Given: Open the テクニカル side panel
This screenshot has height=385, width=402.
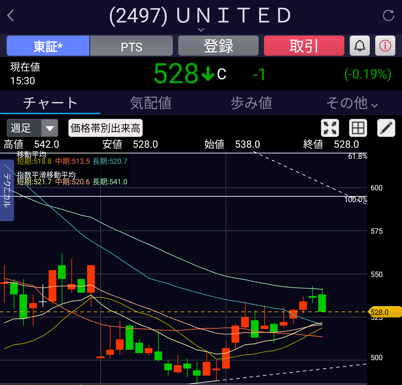Looking at the screenshot, I should (7, 190).
